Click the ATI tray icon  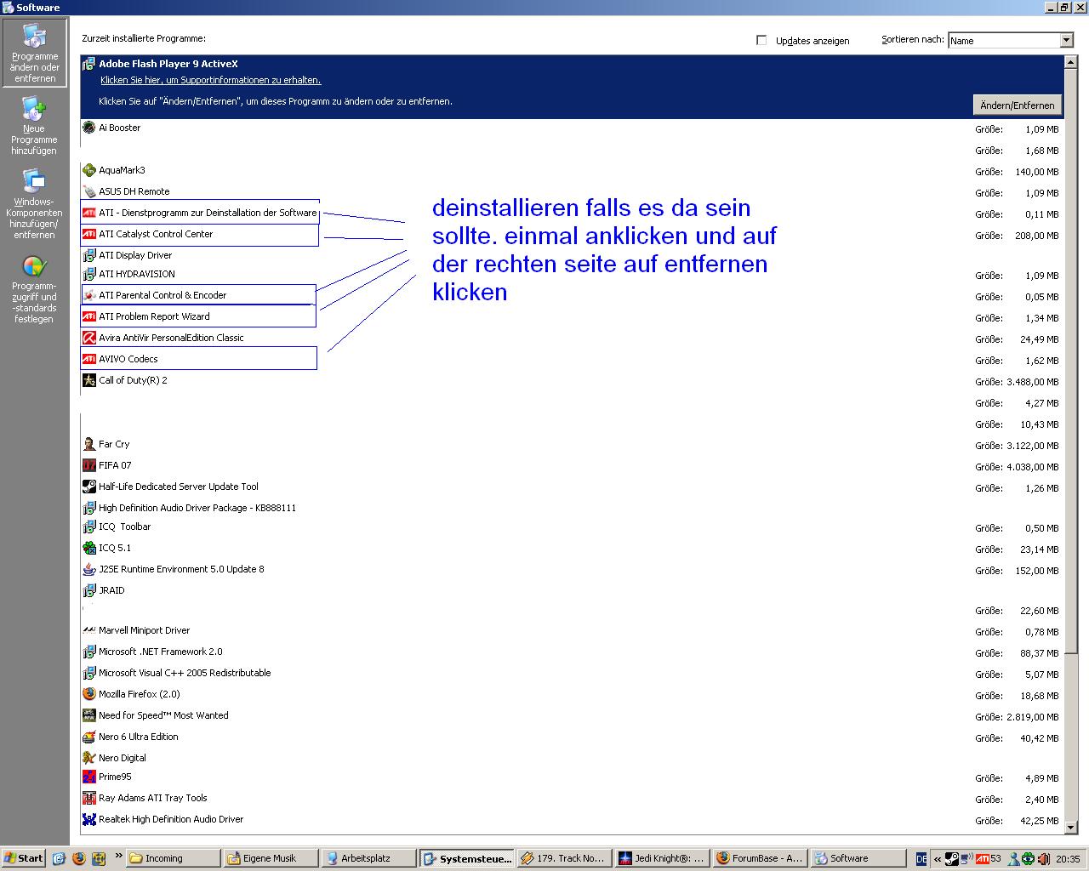[x=983, y=859]
